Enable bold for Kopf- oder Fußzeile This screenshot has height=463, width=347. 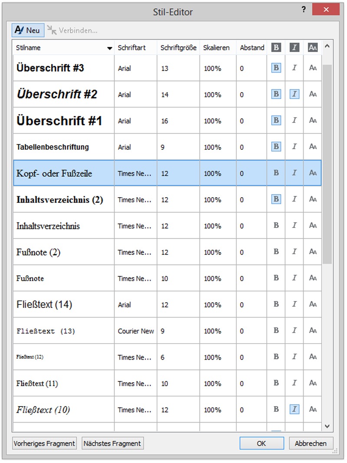pyautogui.click(x=276, y=173)
